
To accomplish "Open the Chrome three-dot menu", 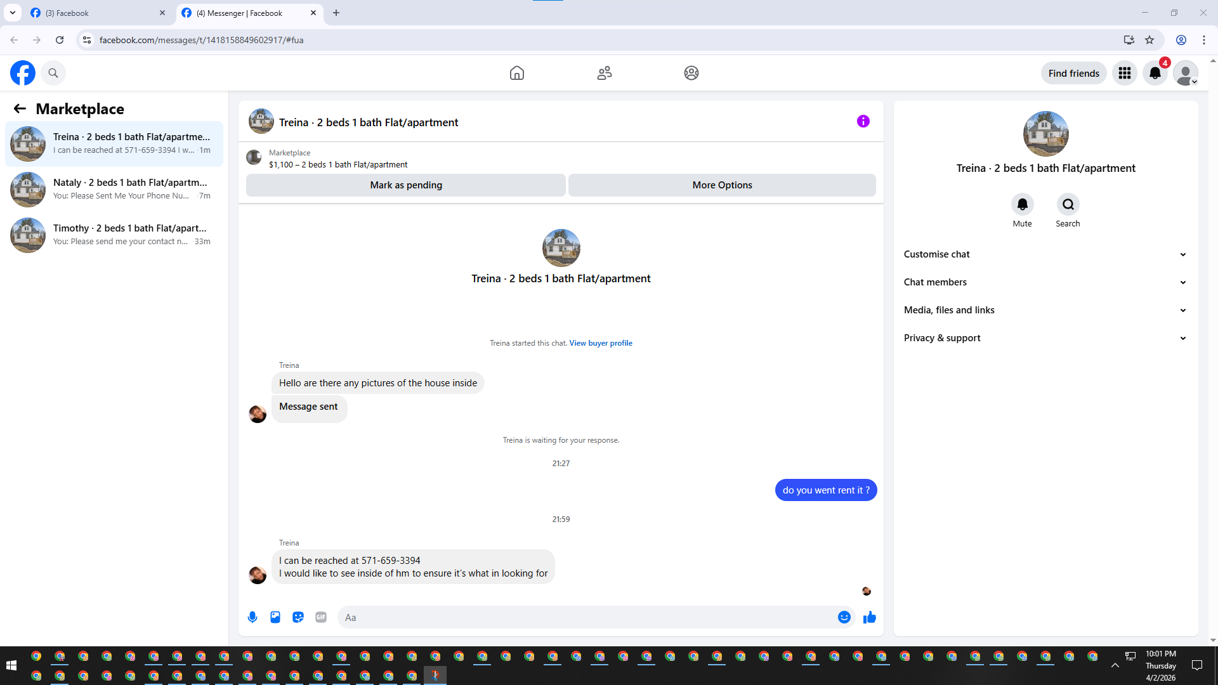I will [1204, 40].
